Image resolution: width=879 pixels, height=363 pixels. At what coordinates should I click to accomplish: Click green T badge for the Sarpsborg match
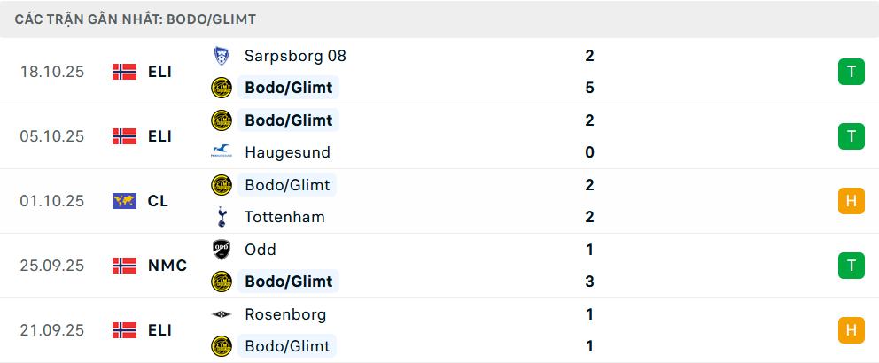(851, 72)
